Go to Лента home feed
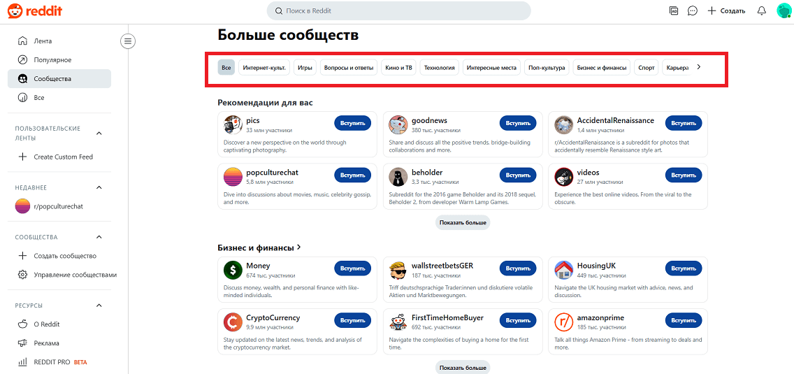The height and width of the screenshot is (374, 794). point(59,41)
